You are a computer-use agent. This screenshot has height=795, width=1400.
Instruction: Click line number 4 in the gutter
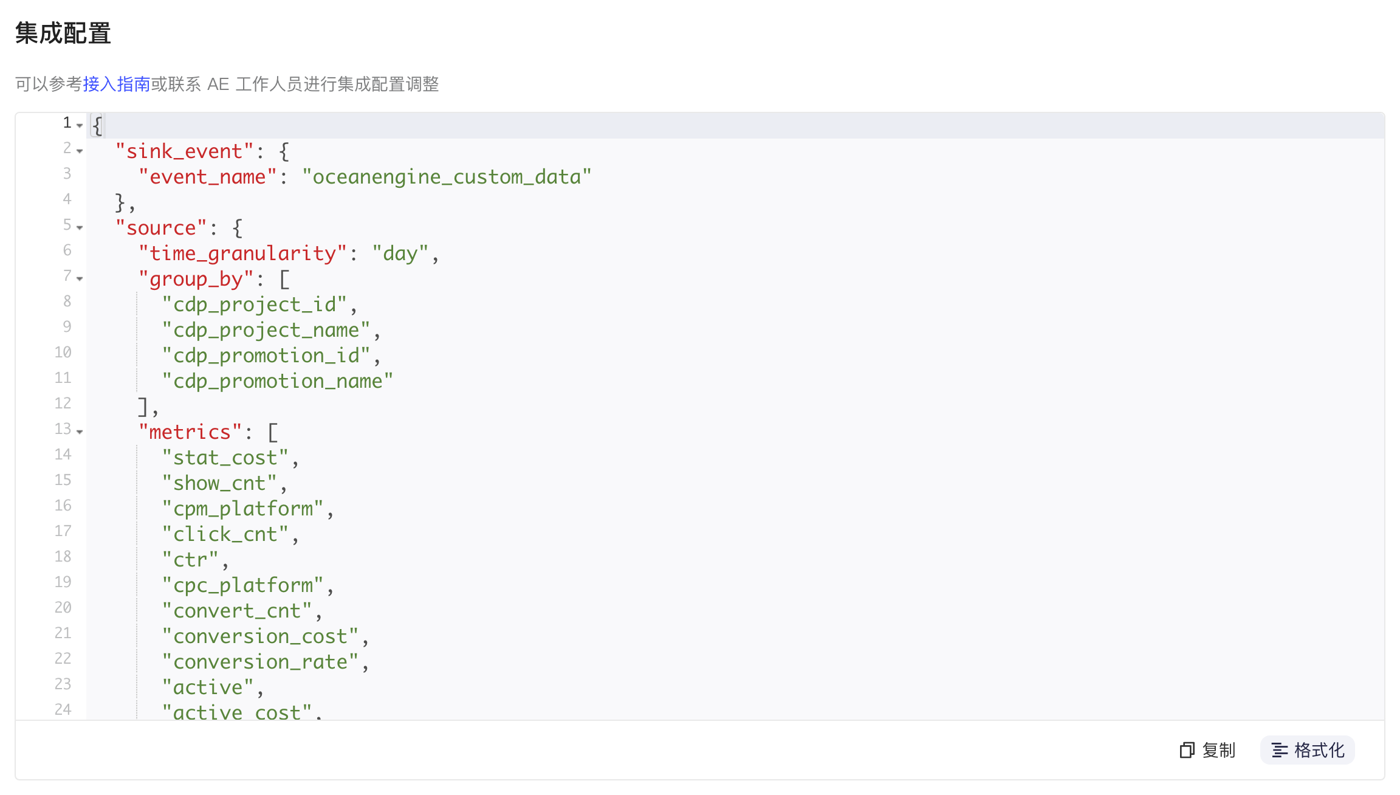click(x=67, y=199)
